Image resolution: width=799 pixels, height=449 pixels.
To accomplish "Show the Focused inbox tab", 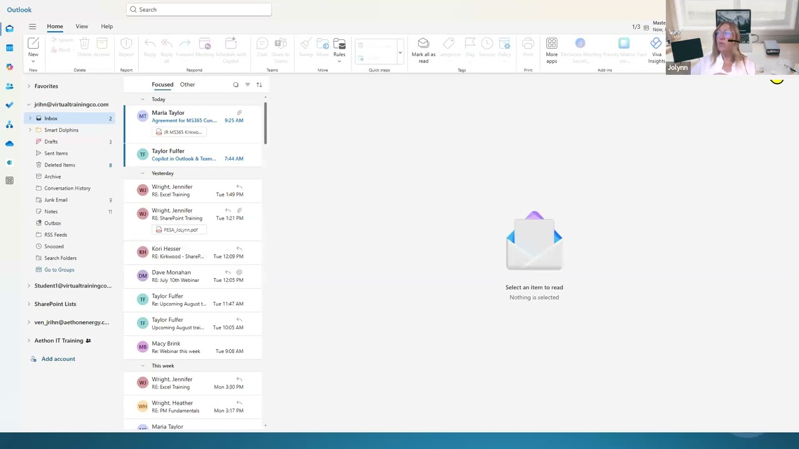I will coord(162,85).
